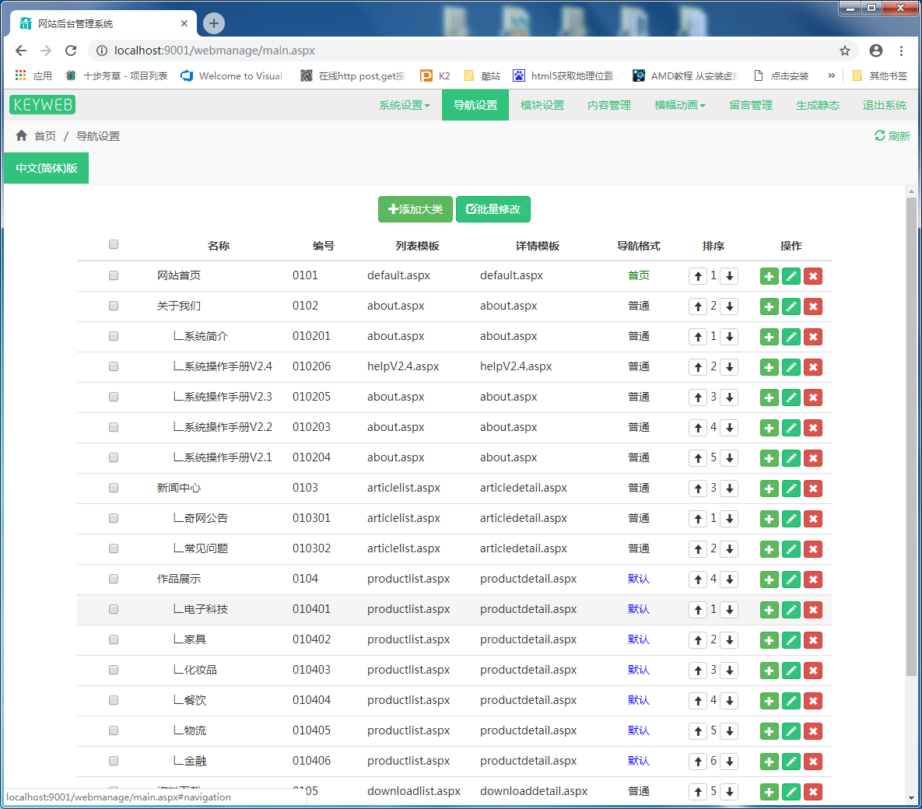Viewport: 922px width, 809px height.
Task: Delete the 系统简介 entry with red X
Action: tap(813, 337)
